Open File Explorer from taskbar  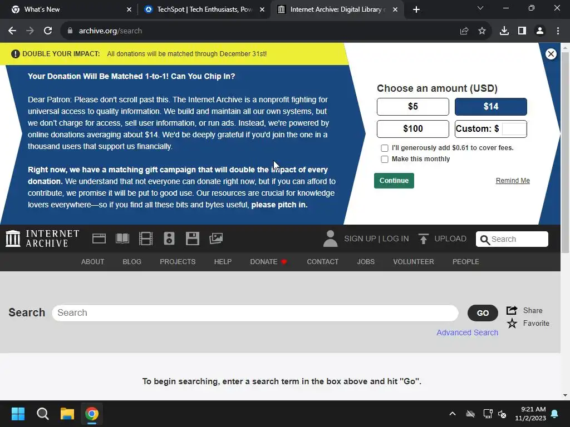(x=67, y=414)
